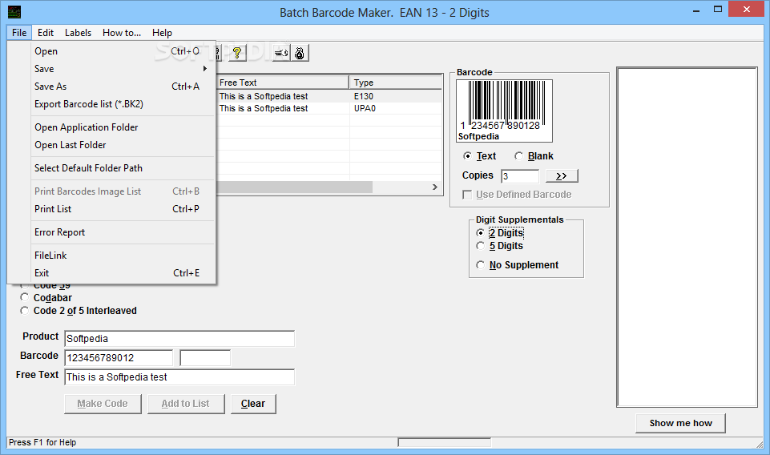Click into the Copies field
The width and height of the screenshot is (770, 455).
pyautogui.click(x=520, y=175)
